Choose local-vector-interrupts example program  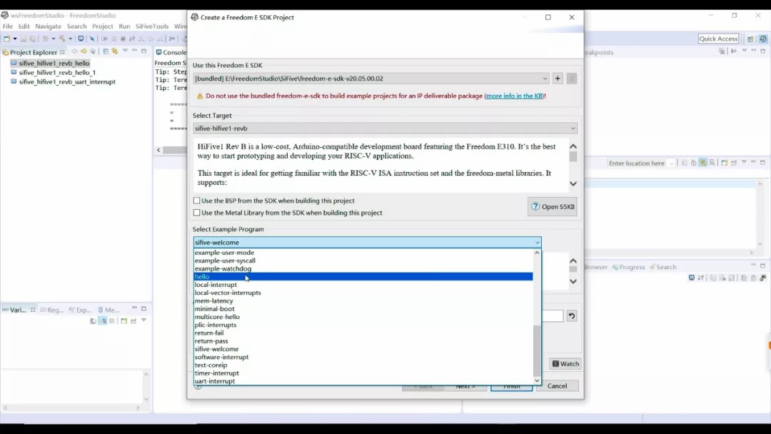[363, 293]
